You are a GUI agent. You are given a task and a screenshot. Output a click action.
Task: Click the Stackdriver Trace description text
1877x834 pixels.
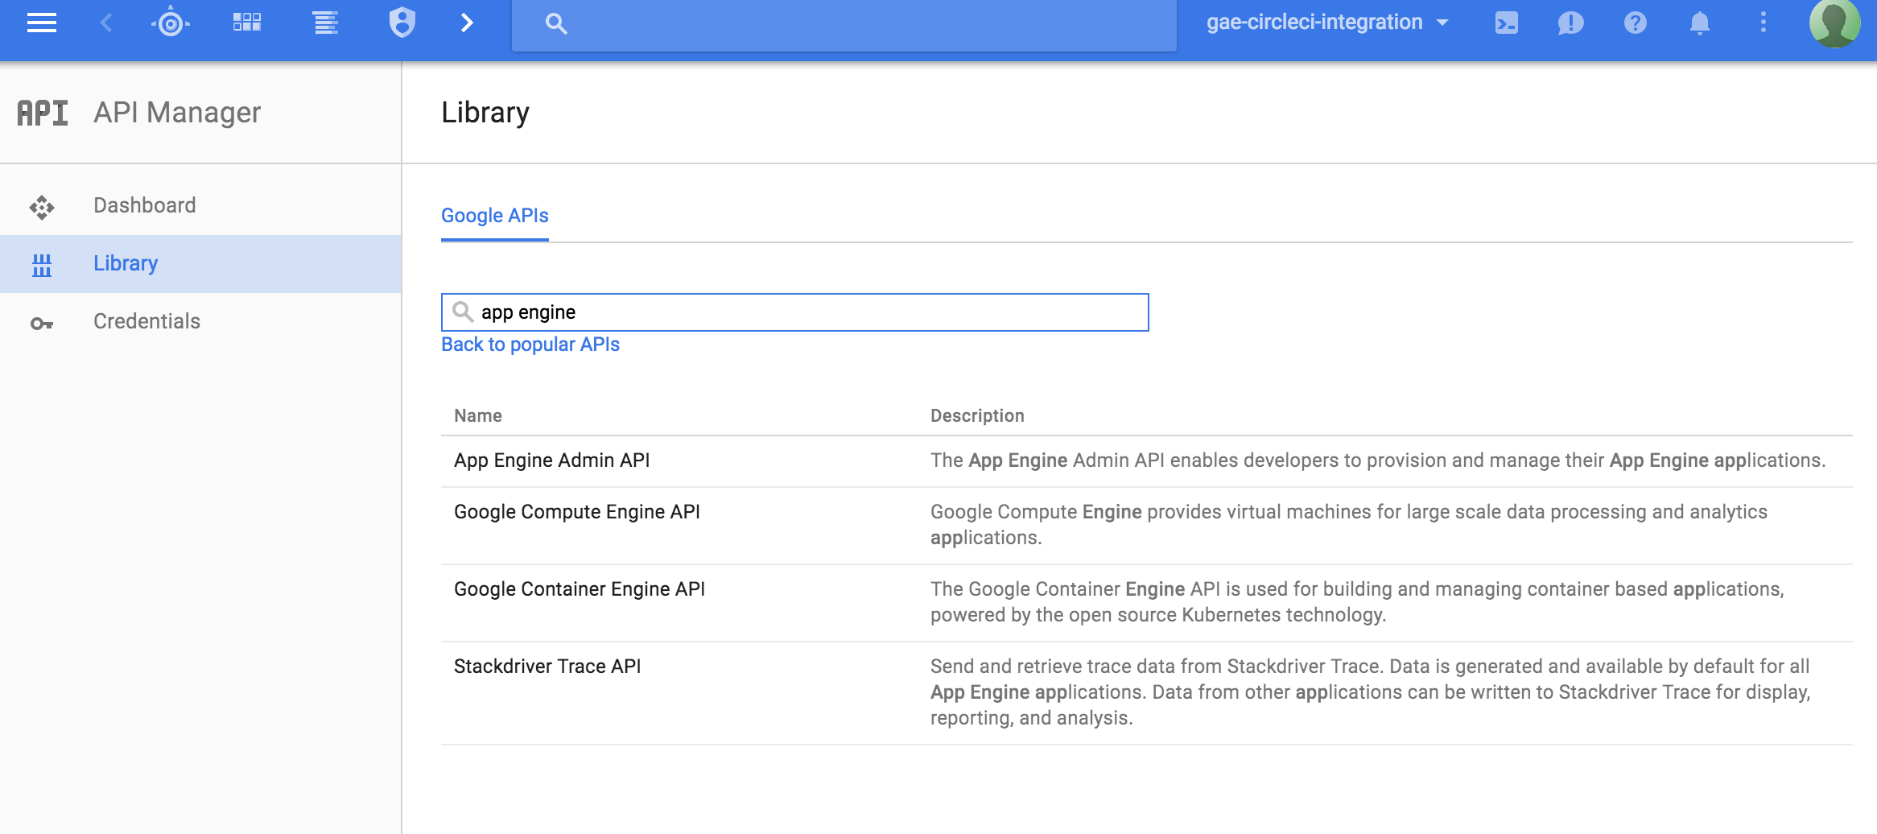click(1370, 692)
